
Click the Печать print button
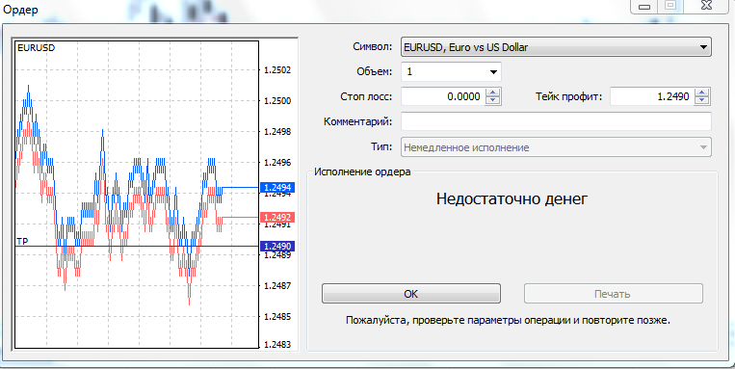(613, 294)
